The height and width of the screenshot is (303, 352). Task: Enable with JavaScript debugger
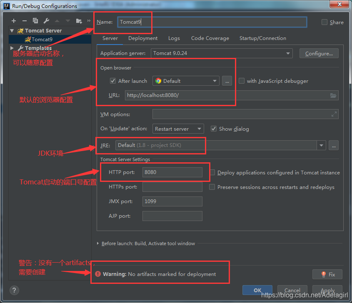tap(242, 81)
